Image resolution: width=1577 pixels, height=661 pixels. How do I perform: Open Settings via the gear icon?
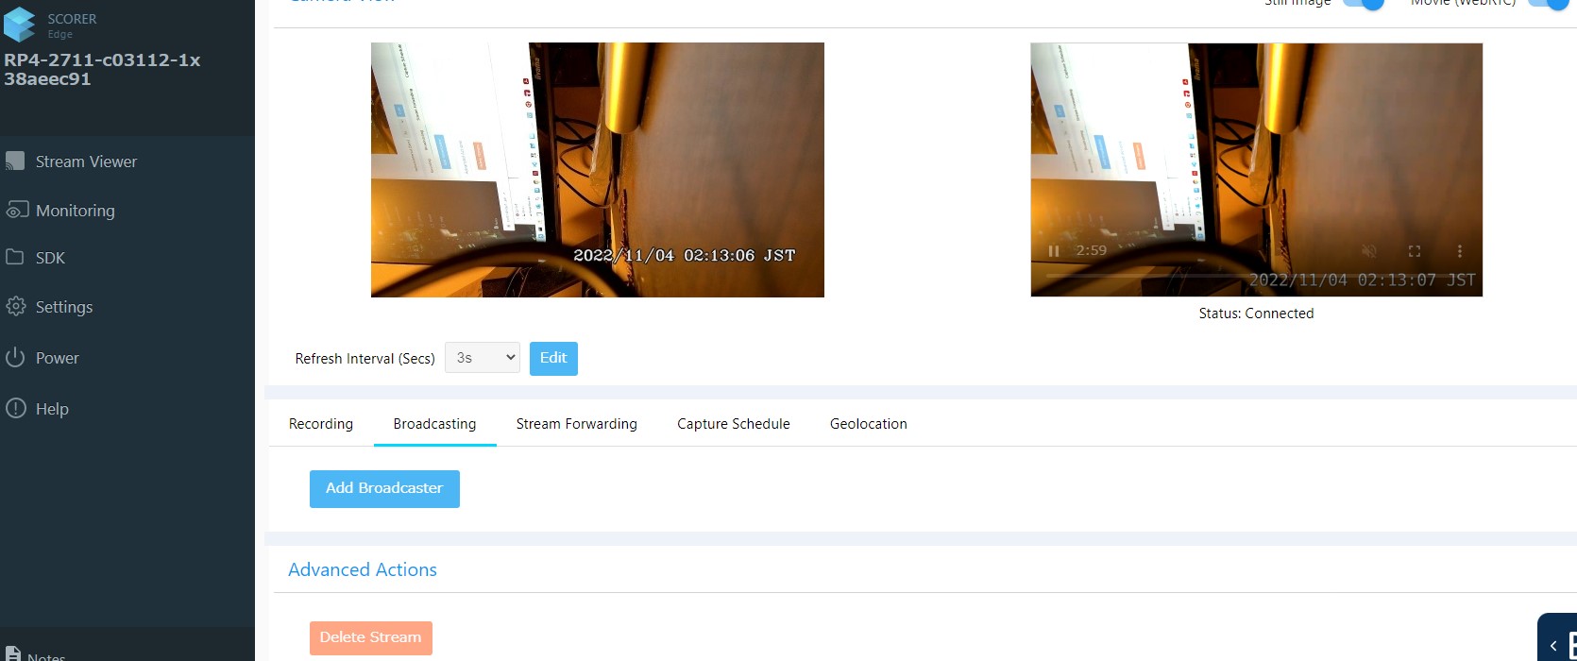15,307
